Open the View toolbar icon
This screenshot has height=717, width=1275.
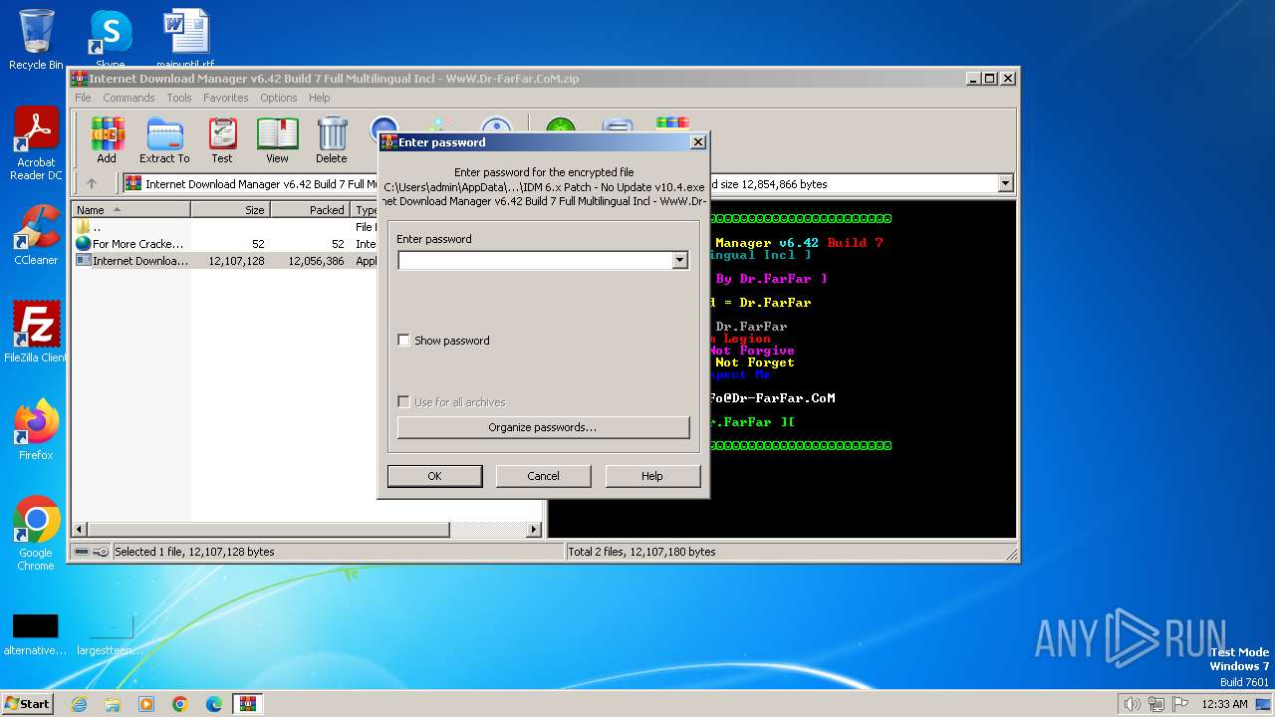tap(277, 139)
